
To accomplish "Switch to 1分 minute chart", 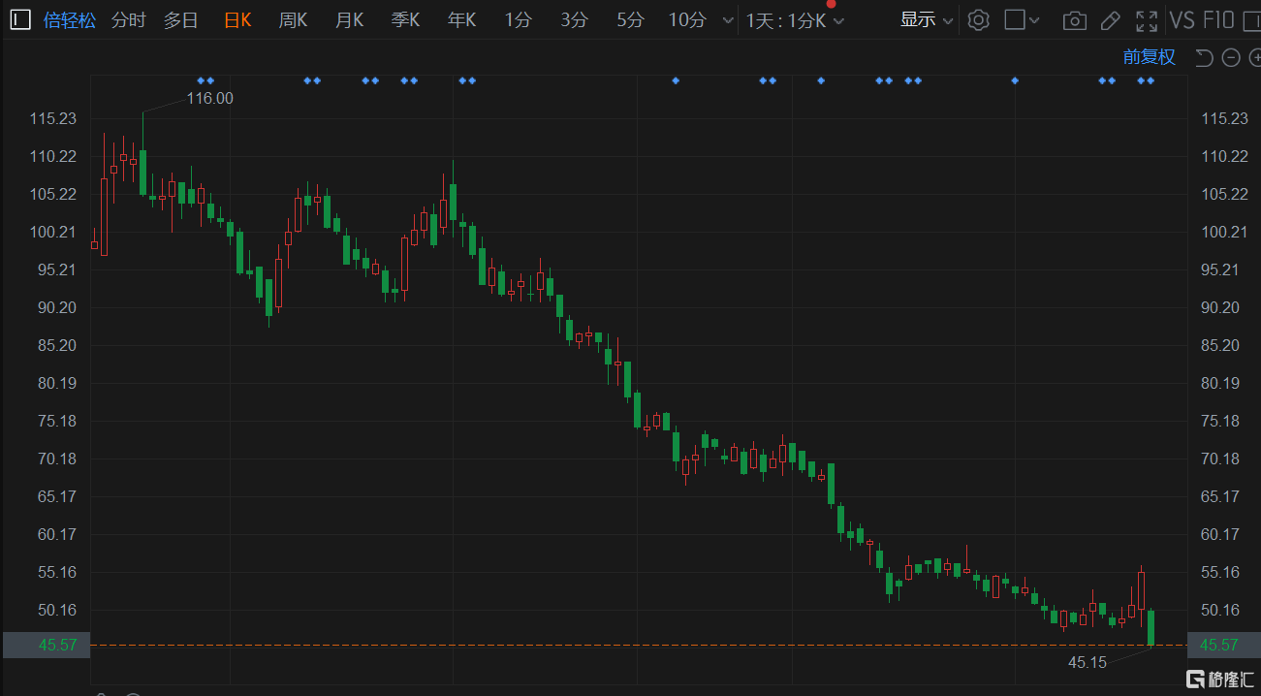I will (x=518, y=19).
